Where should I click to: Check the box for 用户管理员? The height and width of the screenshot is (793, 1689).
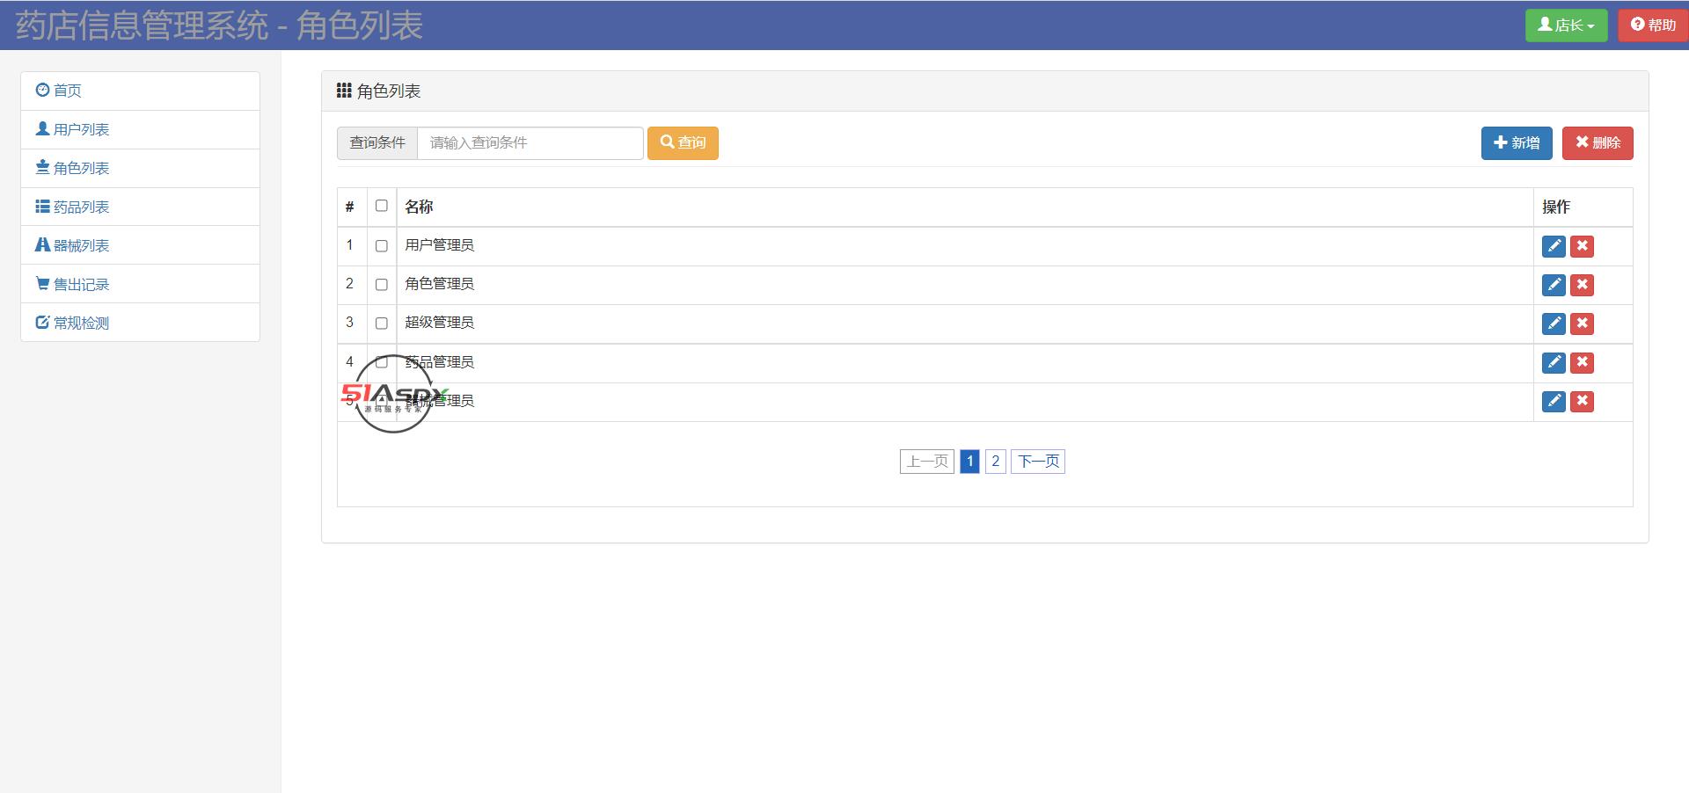click(381, 246)
